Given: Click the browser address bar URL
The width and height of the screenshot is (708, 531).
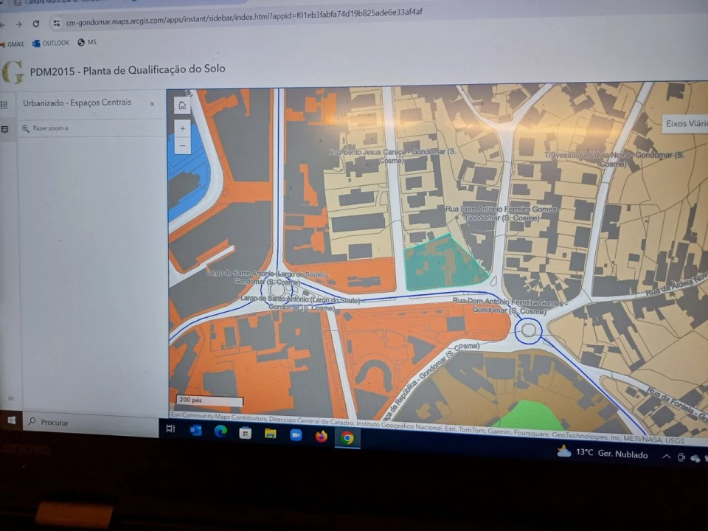Looking at the screenshot, I should [243, 15].
